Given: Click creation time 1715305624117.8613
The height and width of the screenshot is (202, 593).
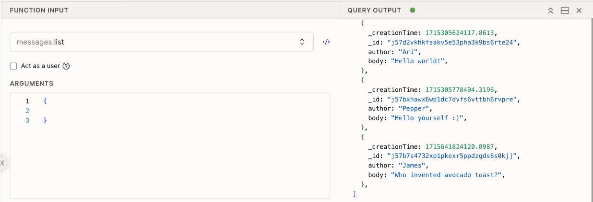Looking at the screenshot, I should 461,33.
